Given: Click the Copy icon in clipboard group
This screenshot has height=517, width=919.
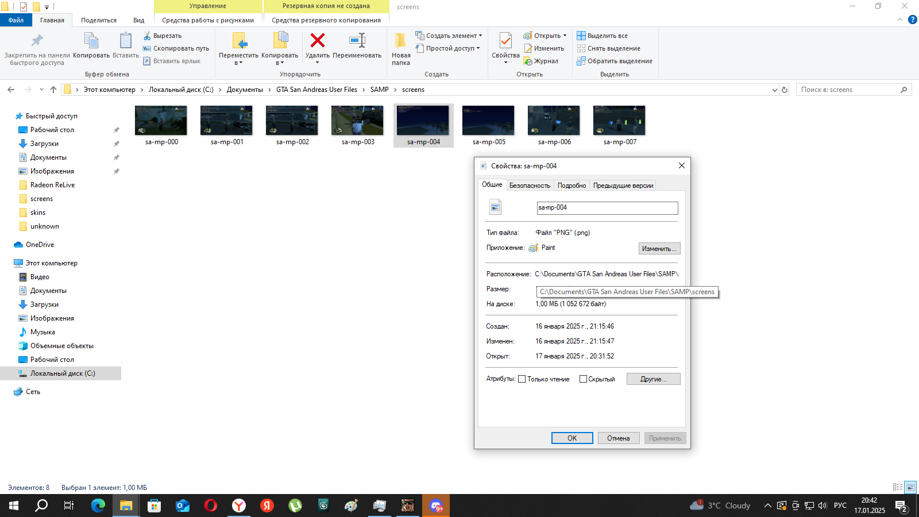Looking at the screenshot, I should pyautogui.click(x=91, y=41).
